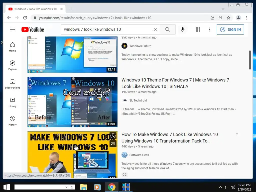Image resolution: width=256 pixels, height=192 pixels.
Task: Go back in Chrome
Action: 9,18
